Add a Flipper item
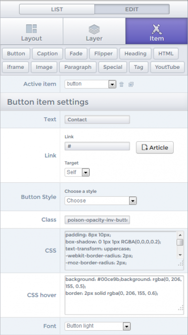This screenshot has height=335, width=188. click(103, 54)
